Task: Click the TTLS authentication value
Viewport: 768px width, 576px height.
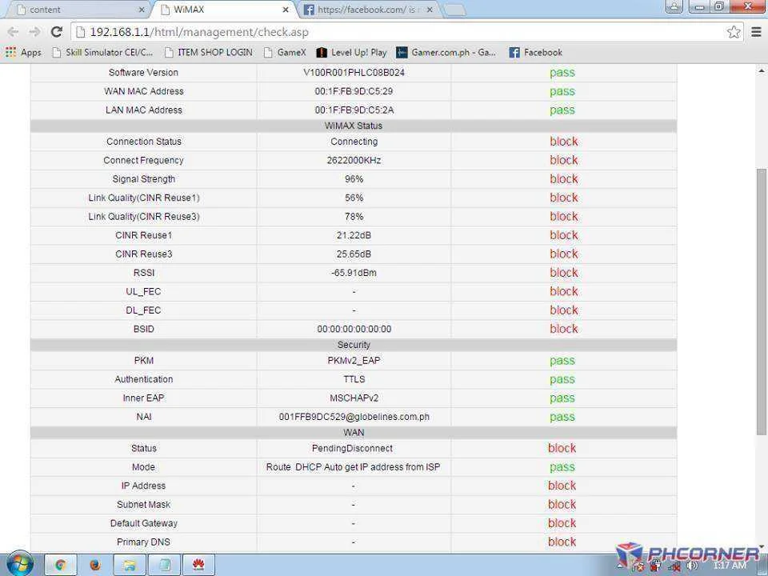Action: (354, 379)
